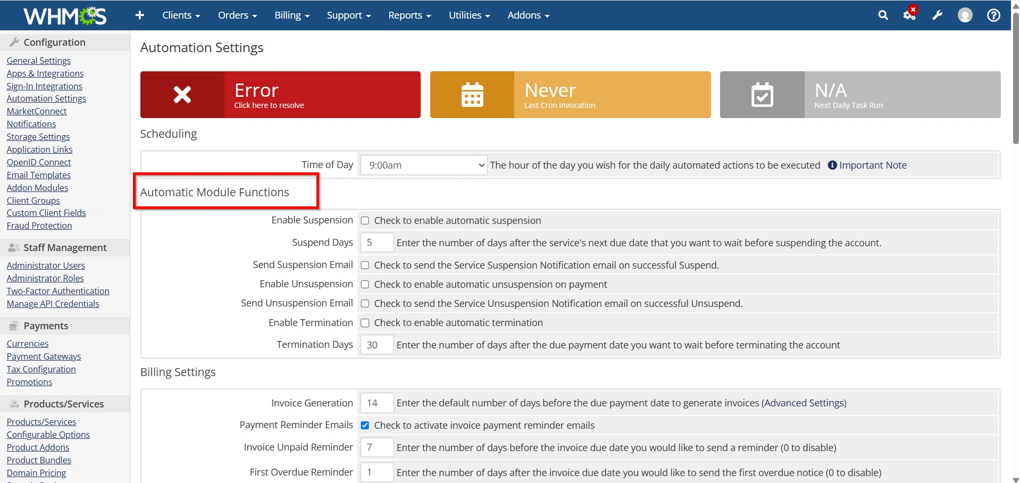Image resolution: width=1020 pixels, height=483 pixels.
Task: Open Currencies link
Action: point(28,344)
